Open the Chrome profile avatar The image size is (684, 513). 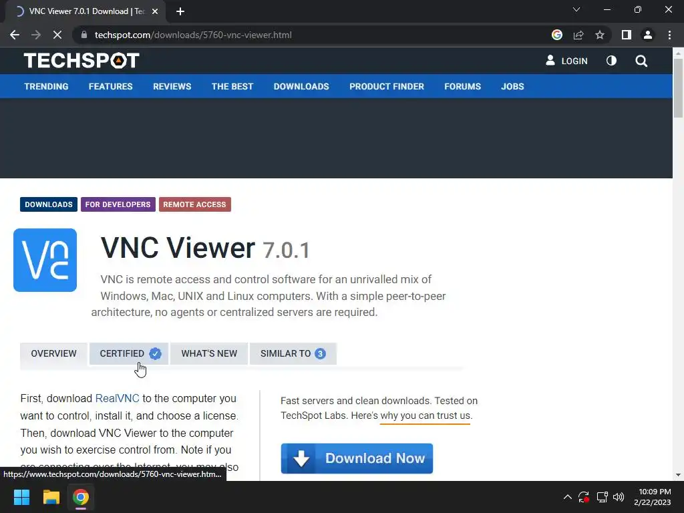point(648,35)
